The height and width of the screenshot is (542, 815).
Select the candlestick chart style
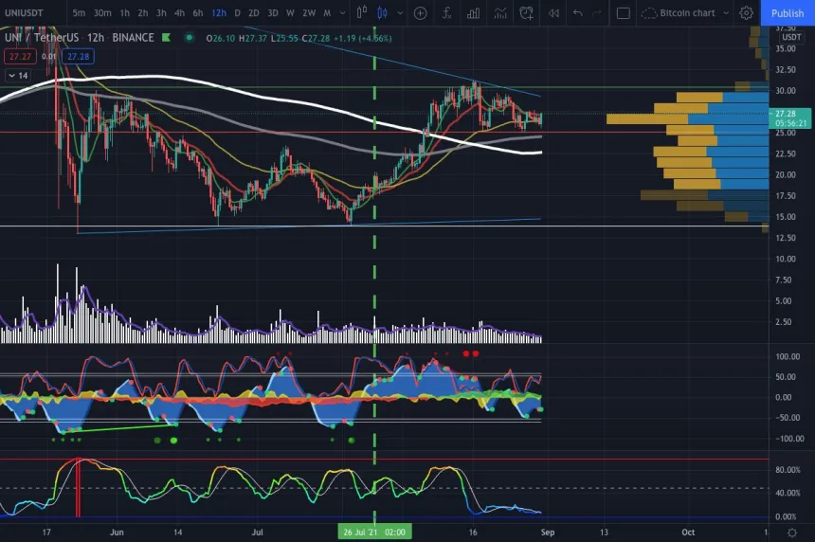point(382,13)
